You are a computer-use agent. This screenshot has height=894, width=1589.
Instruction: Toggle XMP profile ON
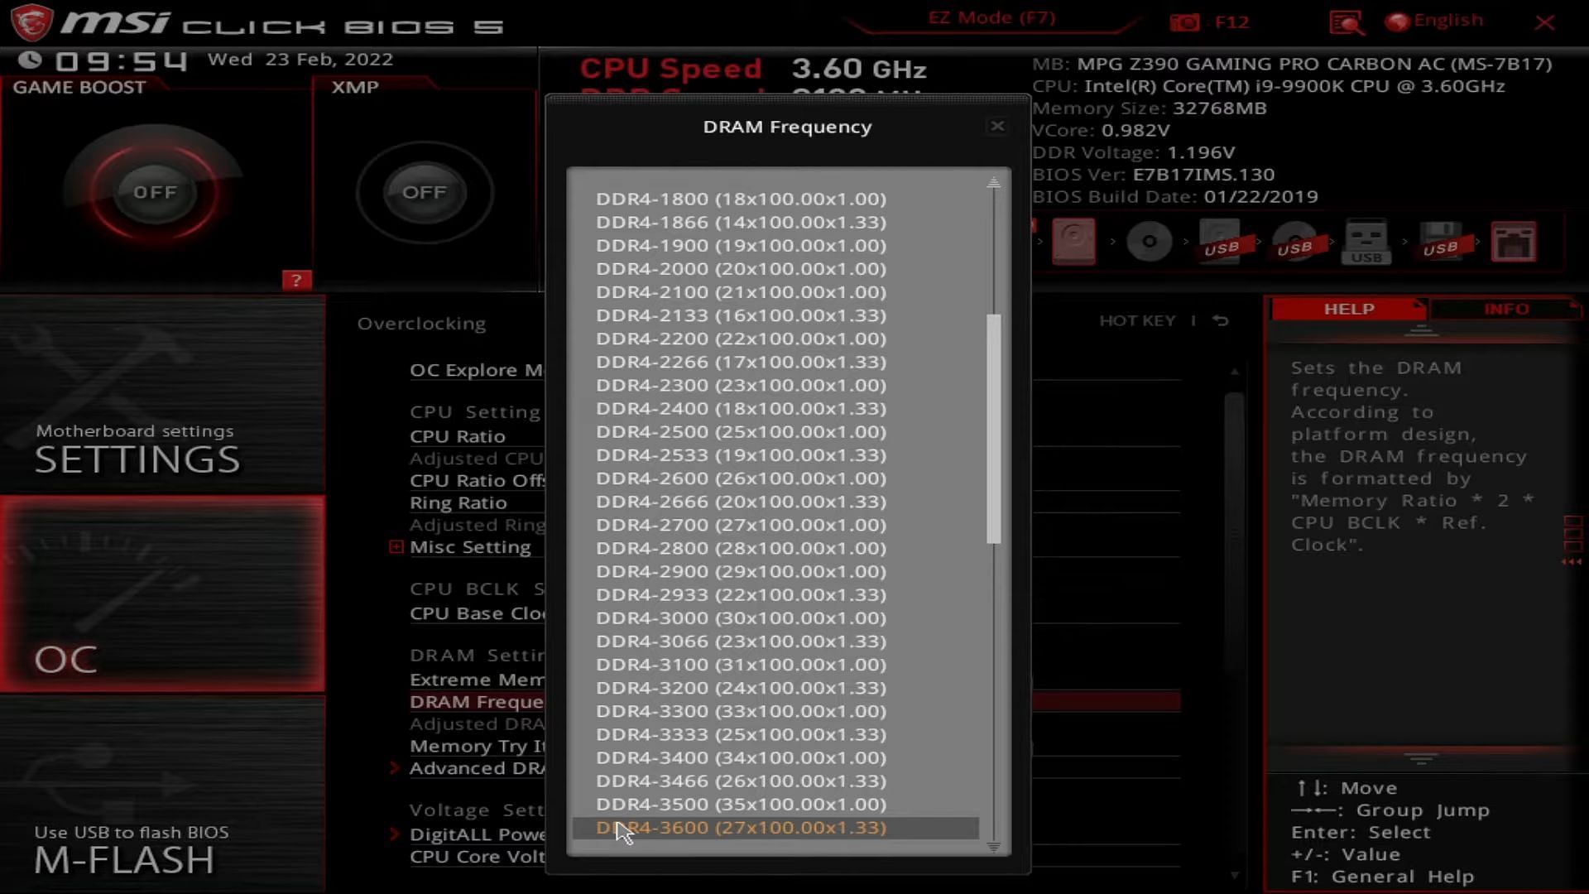pyautogui.click(x=424, y=192)
